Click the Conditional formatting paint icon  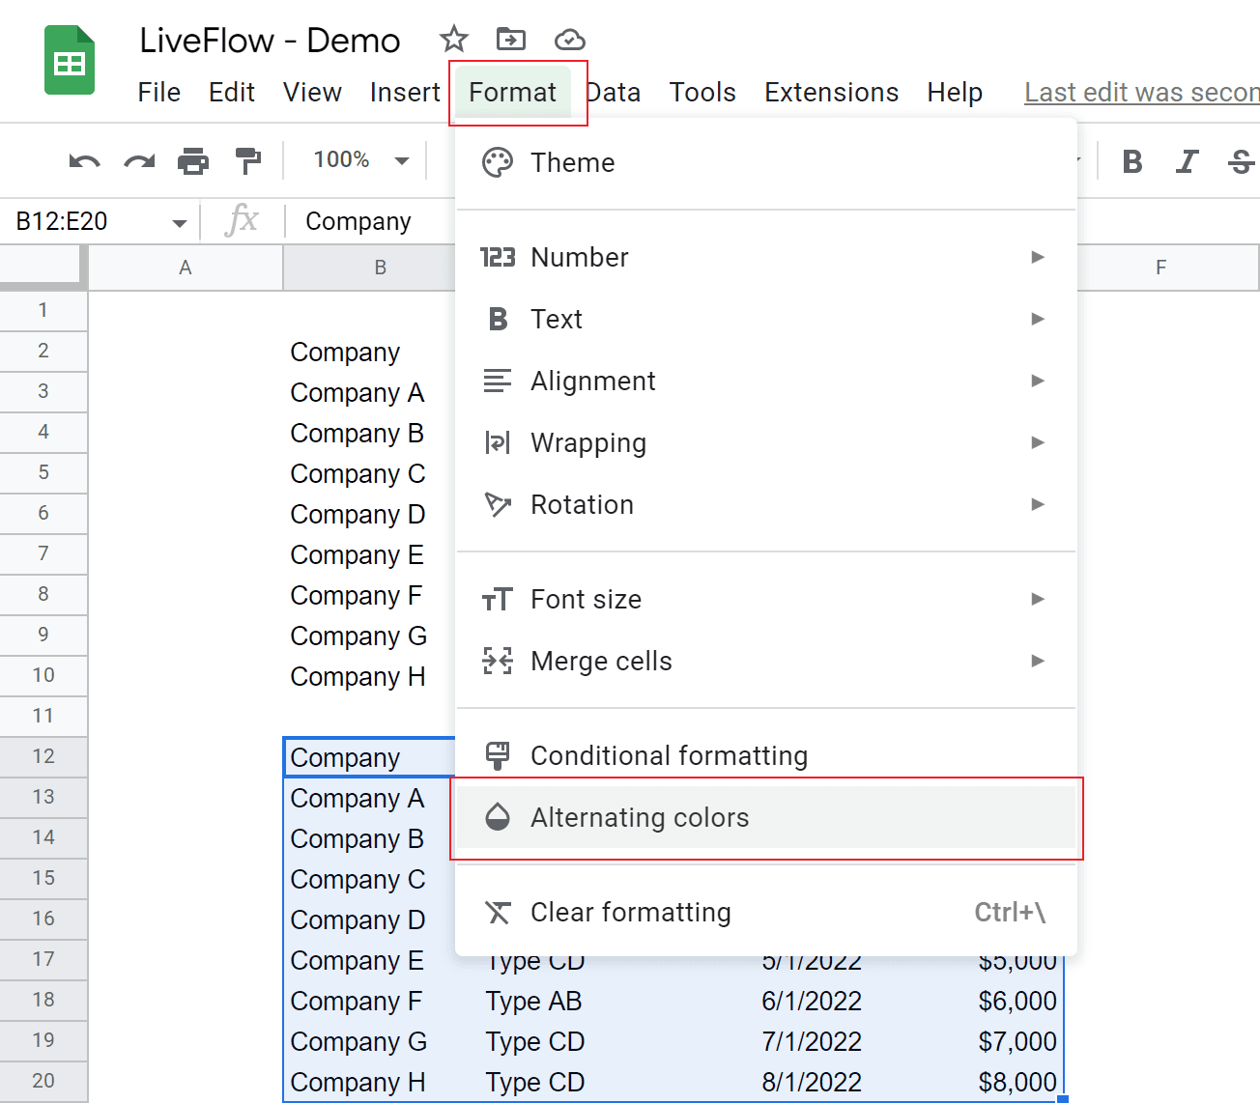498,755
